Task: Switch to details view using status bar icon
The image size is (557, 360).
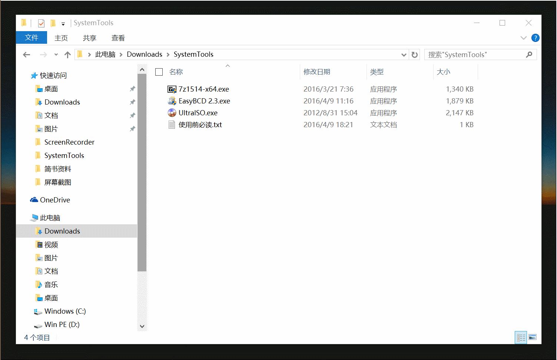Action: 521,337
